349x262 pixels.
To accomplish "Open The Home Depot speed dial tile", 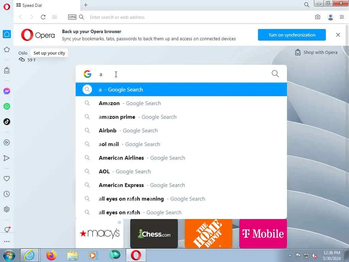I will (209, 233).
